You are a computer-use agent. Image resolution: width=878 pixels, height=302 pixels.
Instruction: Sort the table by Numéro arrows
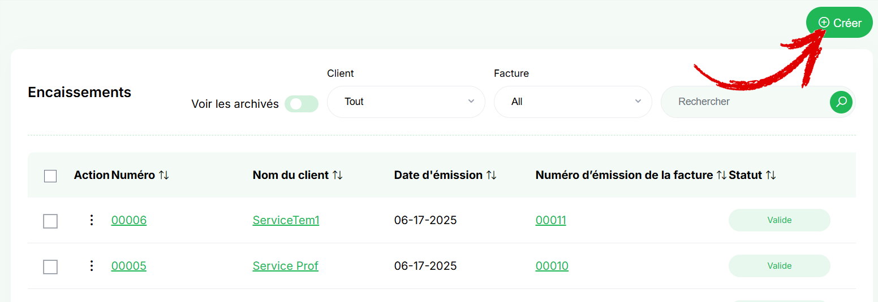click(x=163, y=175)
